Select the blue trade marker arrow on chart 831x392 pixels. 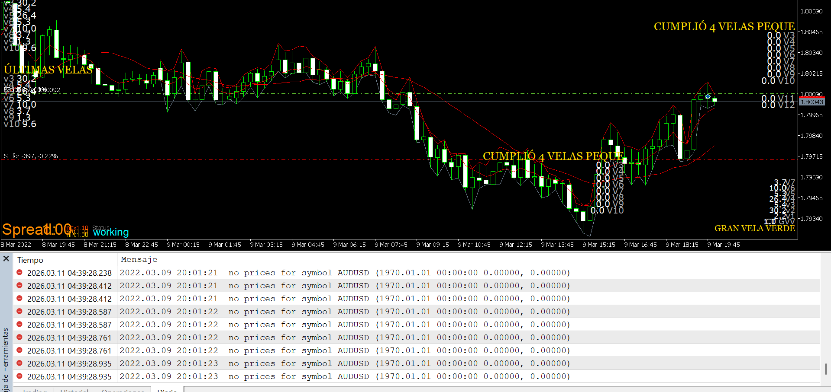point(708,96)
